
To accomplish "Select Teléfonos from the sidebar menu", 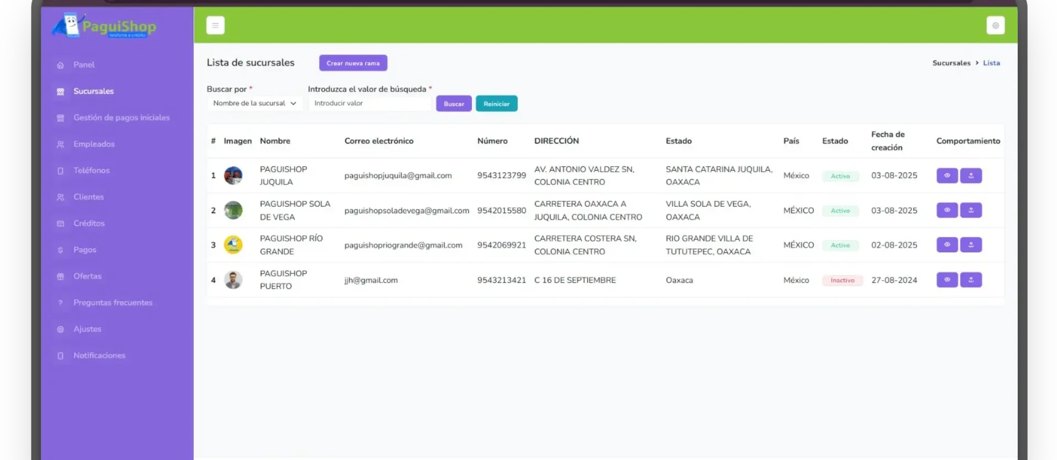I will (x=92, y=171).
